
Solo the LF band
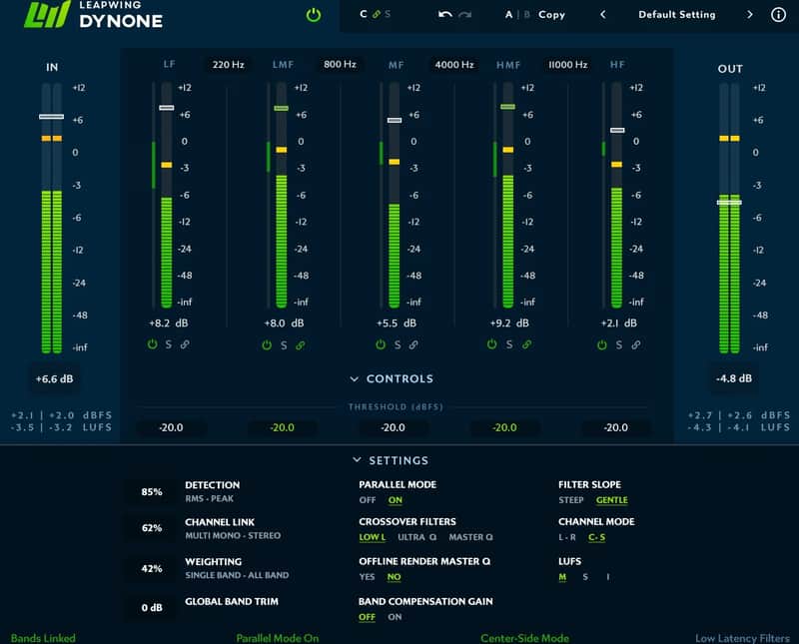click(168, 344)
